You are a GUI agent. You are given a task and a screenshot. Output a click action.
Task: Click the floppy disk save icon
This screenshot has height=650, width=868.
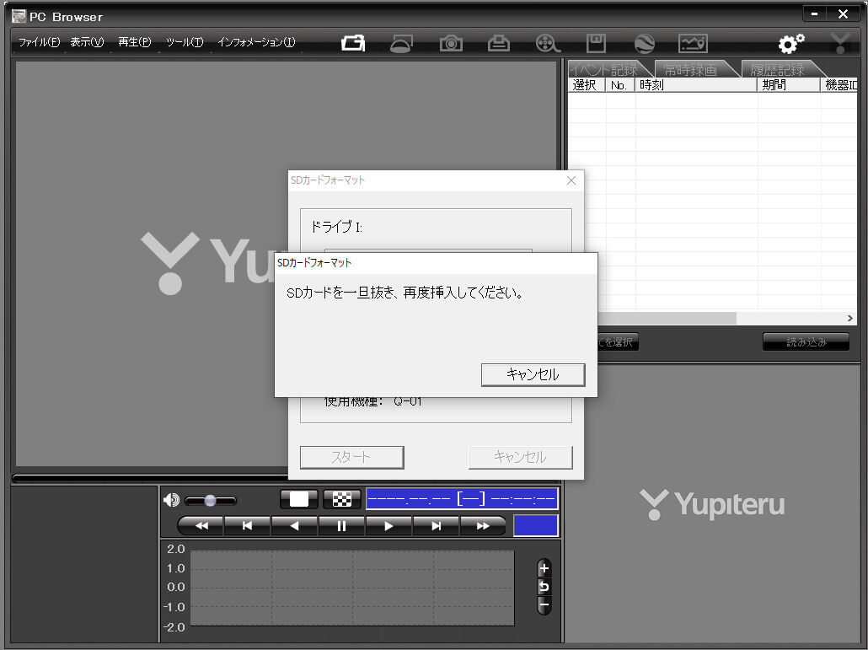click(x=596, y=43)
